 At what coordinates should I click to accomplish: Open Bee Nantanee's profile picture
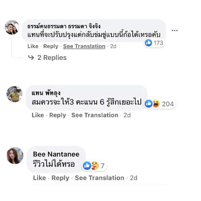pos(15,155)
